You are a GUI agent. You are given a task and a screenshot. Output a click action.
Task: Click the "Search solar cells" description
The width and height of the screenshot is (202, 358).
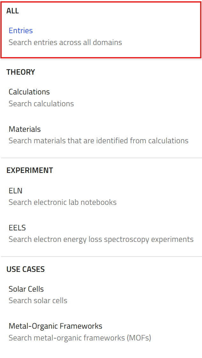(x=38, y=301)
